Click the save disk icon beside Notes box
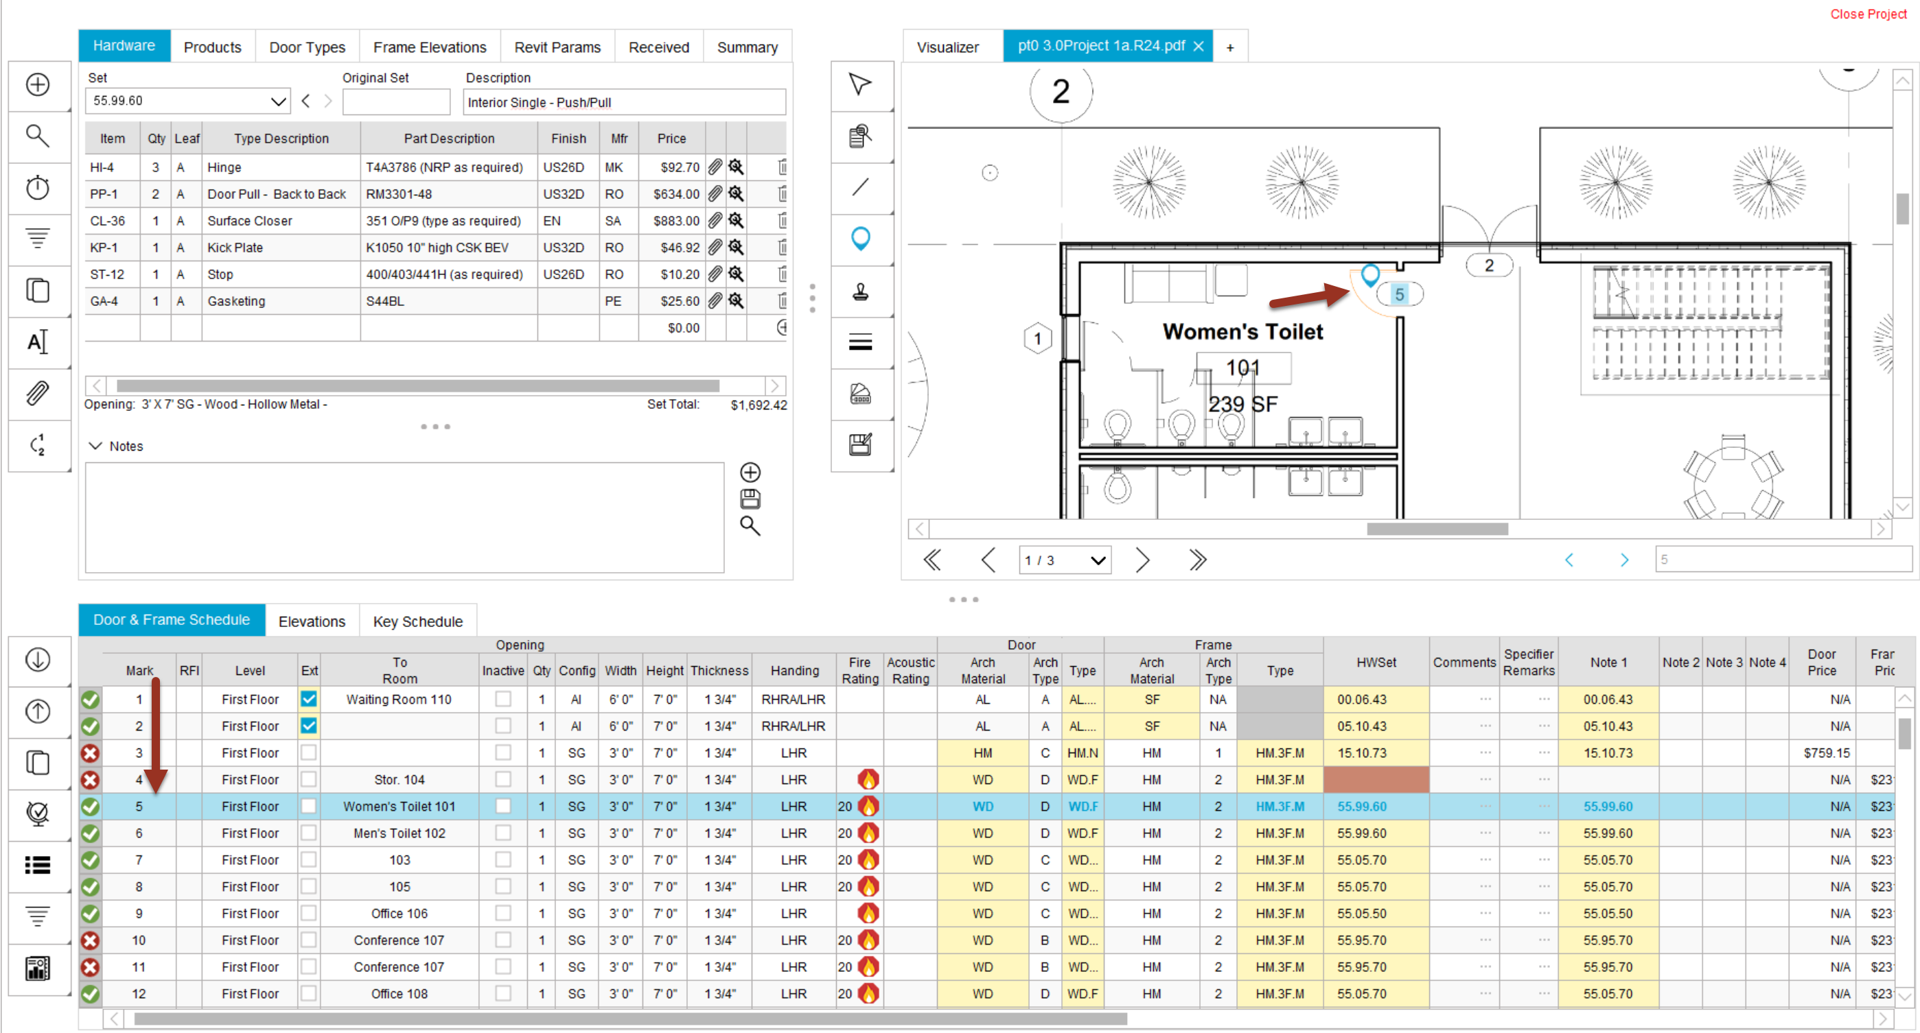Screen dimensions: 1920x1033 pos(750,499)
